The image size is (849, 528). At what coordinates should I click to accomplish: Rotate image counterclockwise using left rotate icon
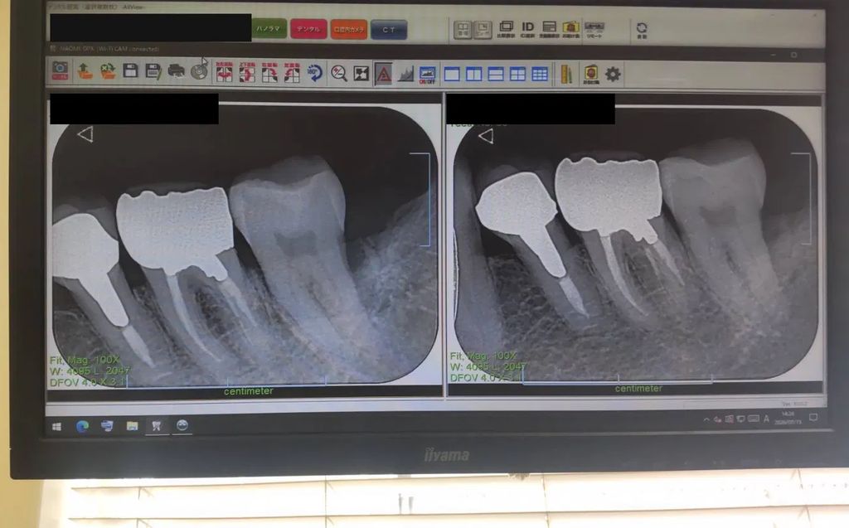pos(292,73)
